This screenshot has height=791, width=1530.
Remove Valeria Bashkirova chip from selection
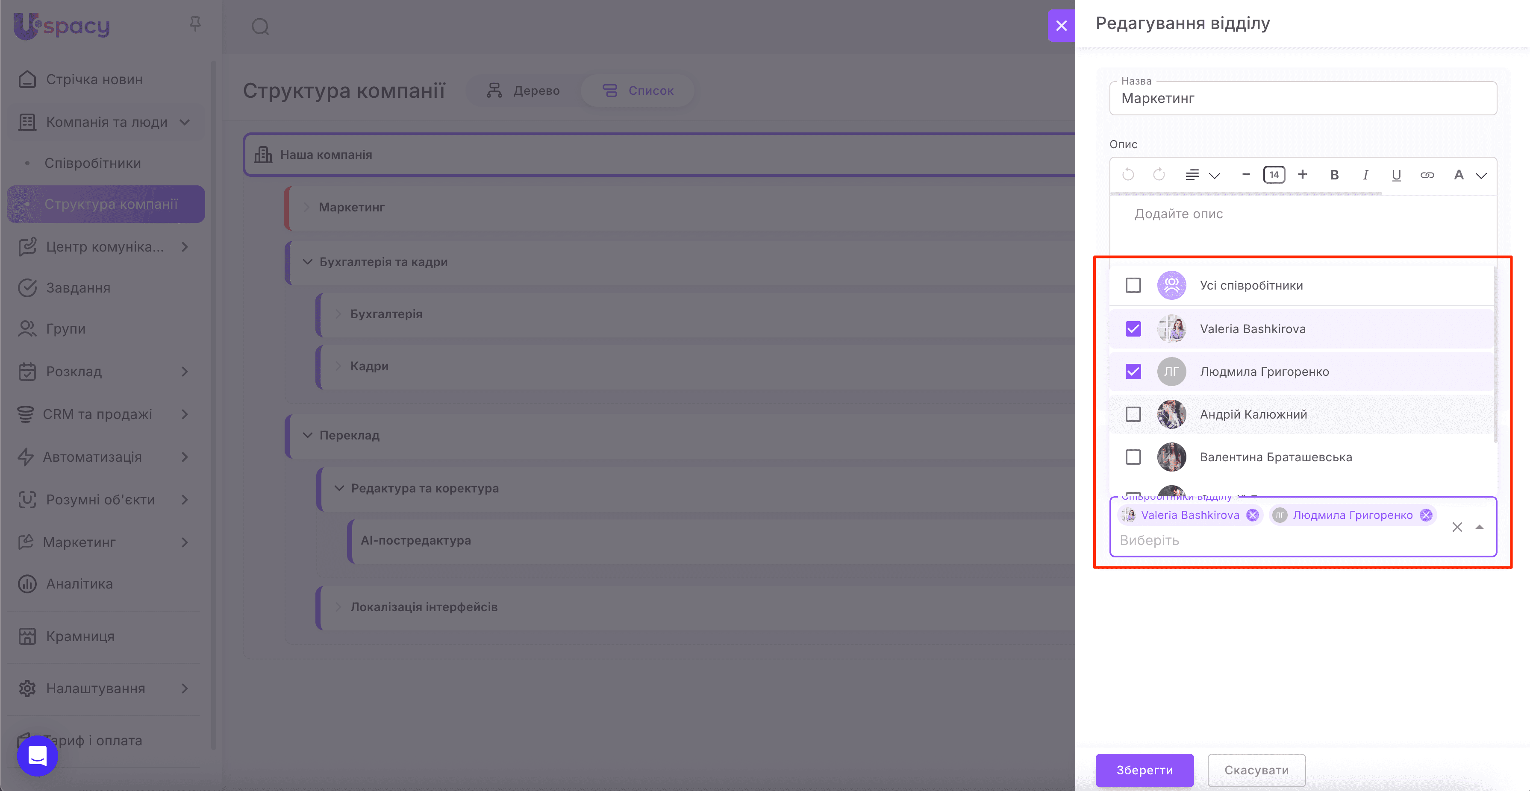click(x=1253, y=515)
